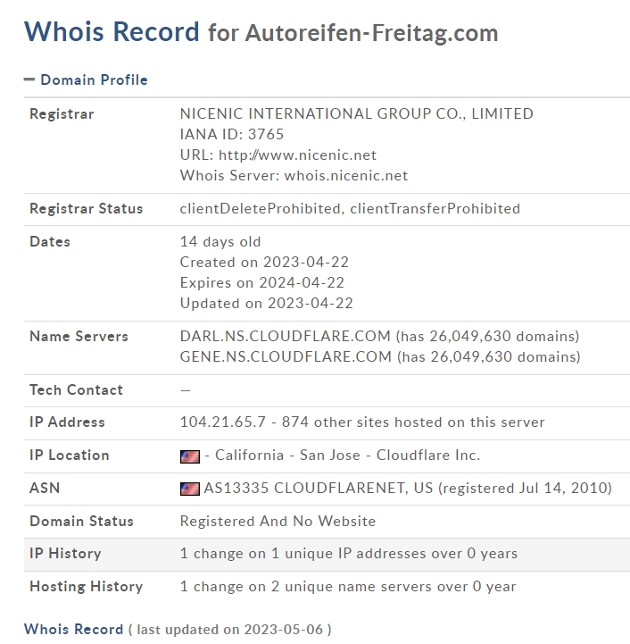This screenshot has width=630, height=644.
Task: Open Hosting History change details
Action: (x=348, y=586)
